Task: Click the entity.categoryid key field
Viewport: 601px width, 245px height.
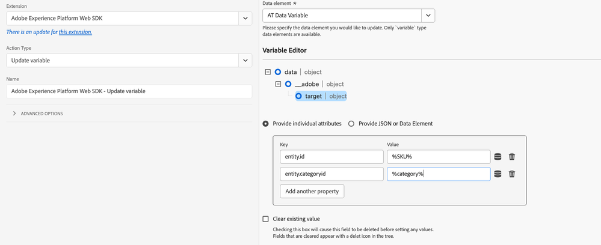Action: click(331, 174)
